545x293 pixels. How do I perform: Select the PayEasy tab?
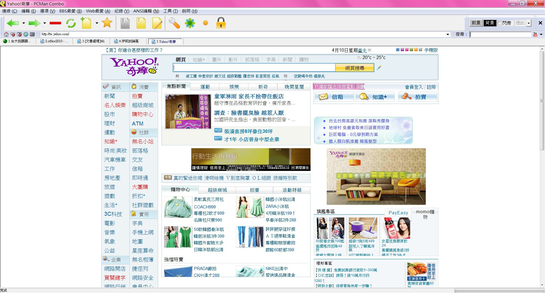[398, 213]
